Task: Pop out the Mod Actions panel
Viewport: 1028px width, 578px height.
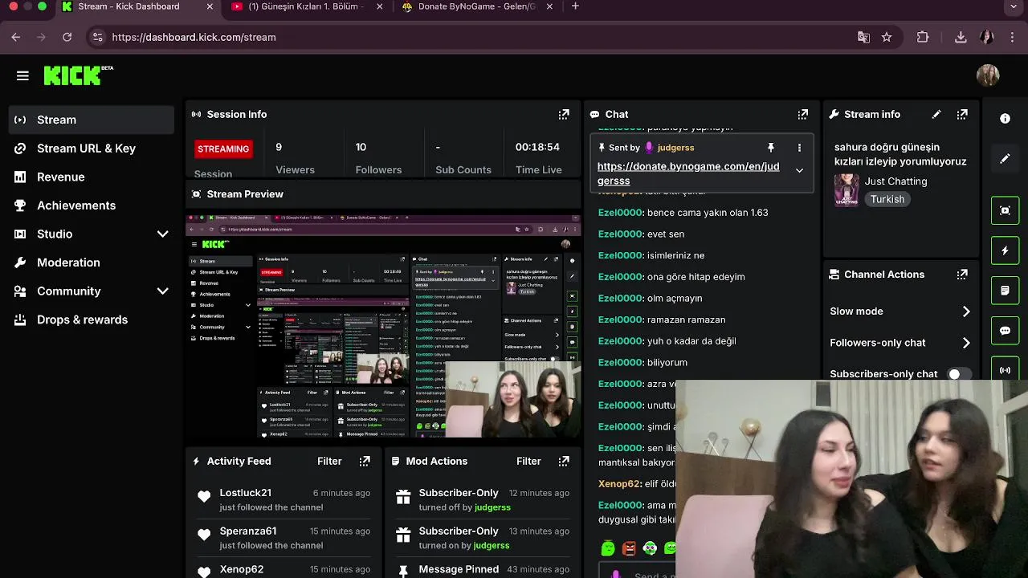Action: pos(564,462)
